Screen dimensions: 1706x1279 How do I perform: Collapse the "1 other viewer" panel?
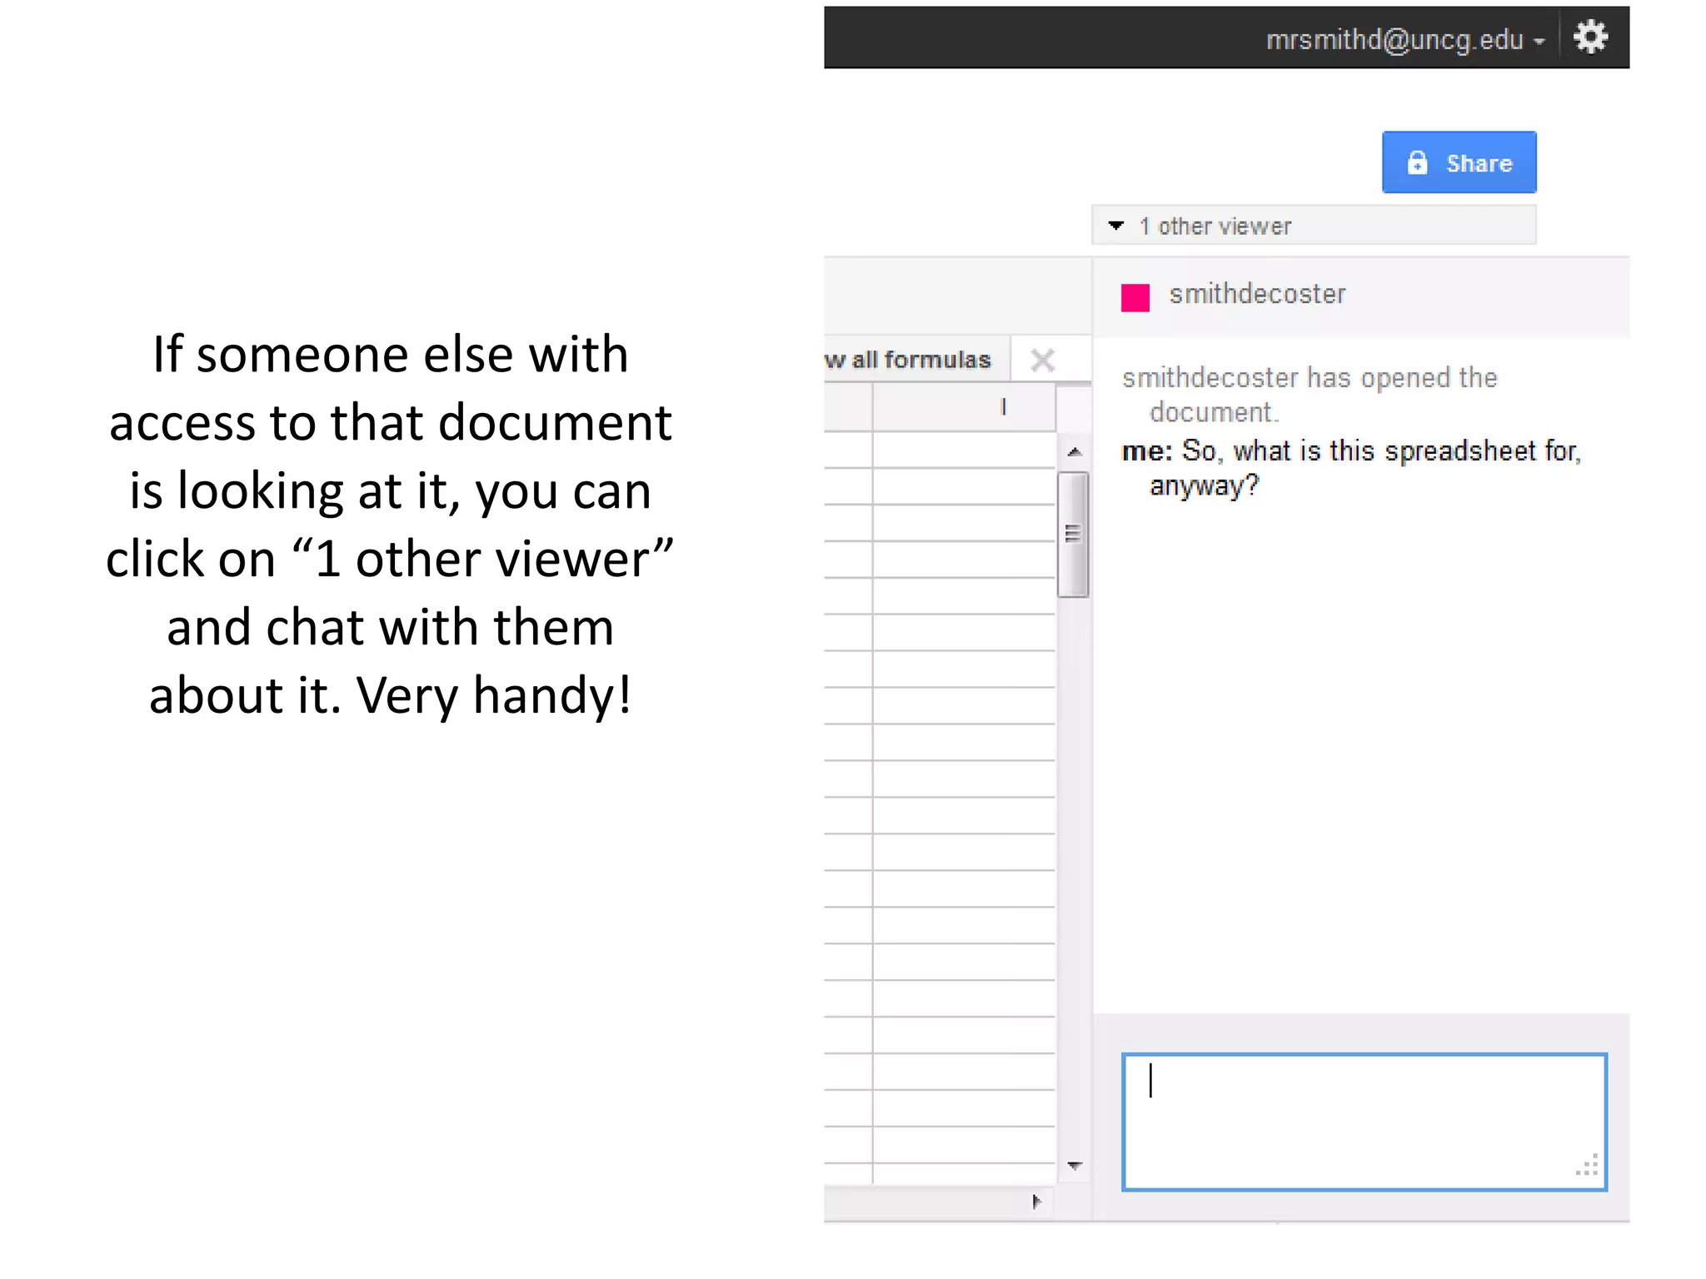[x=1314, y=226]
